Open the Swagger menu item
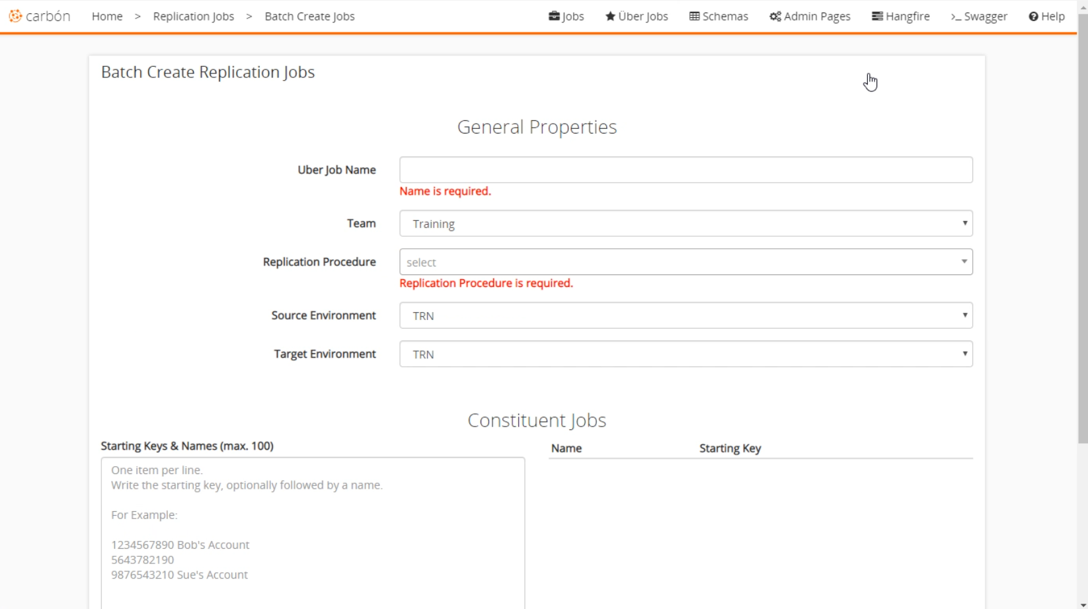The width and height of the screenshot is (1088, 609). pos(979,16)
